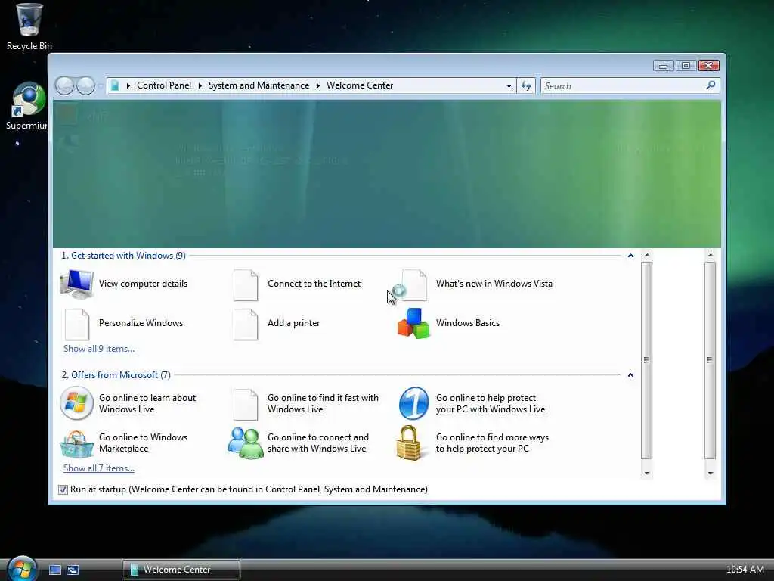
Task: Open the recent pages dropdown beside Forward
Action: point(101,86)
